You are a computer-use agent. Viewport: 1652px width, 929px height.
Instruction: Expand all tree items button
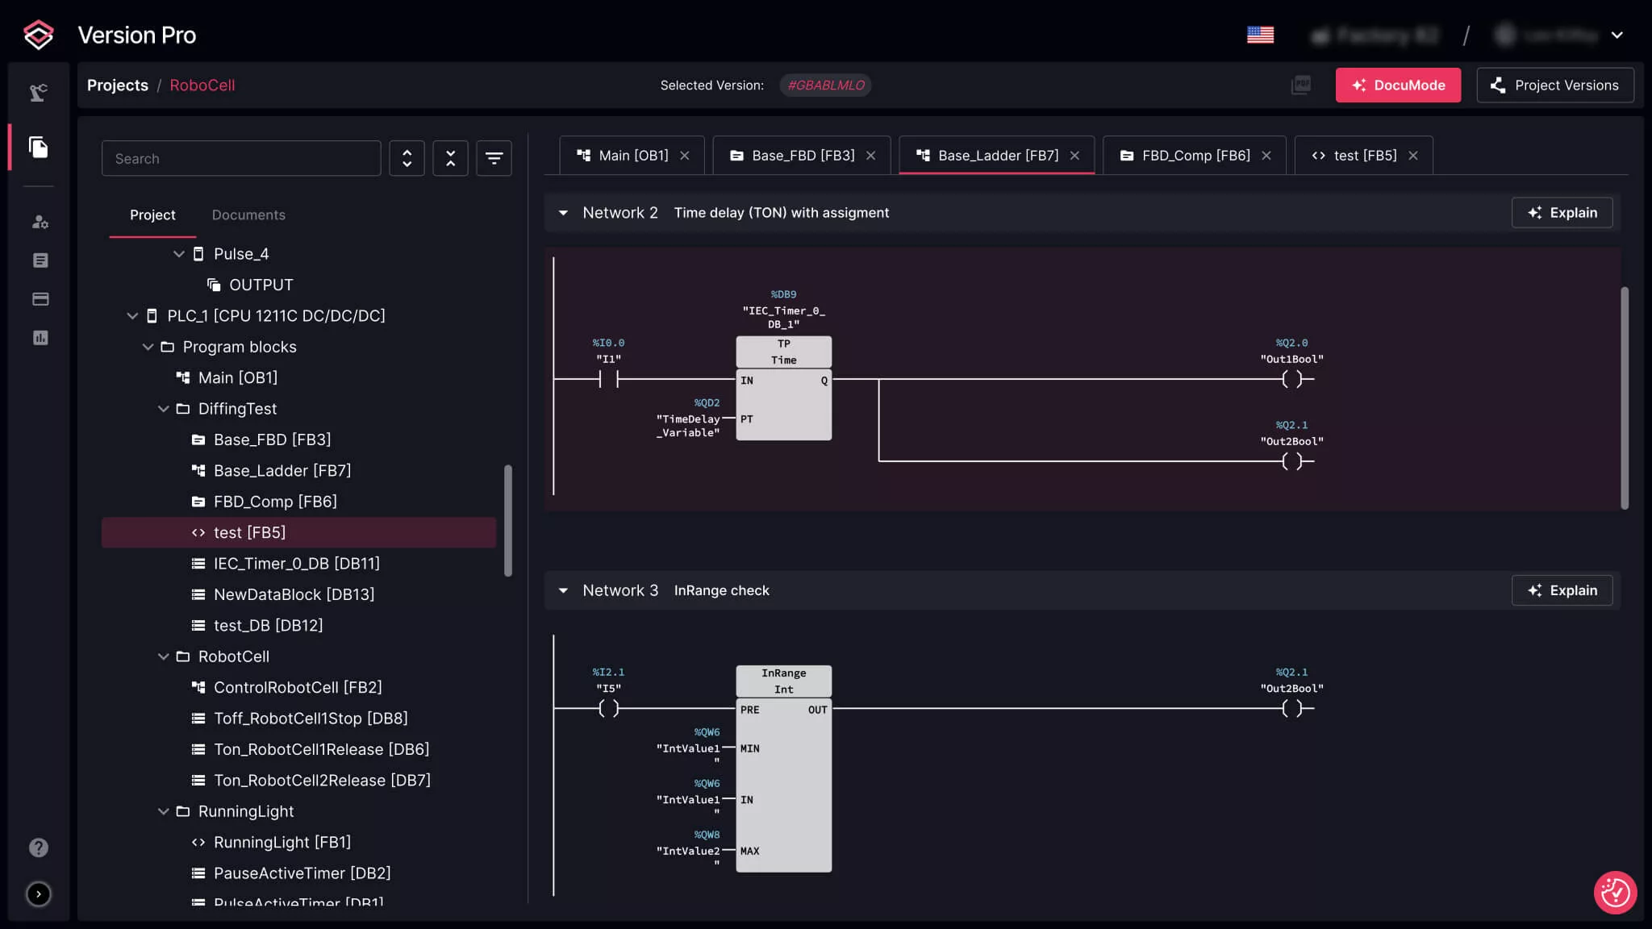(407, 159)
